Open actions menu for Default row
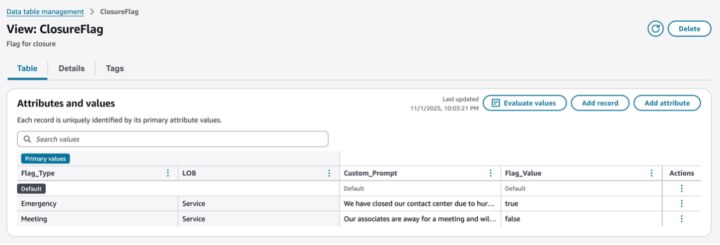Screen dimensions: 720x245 (x=682, y=188)
